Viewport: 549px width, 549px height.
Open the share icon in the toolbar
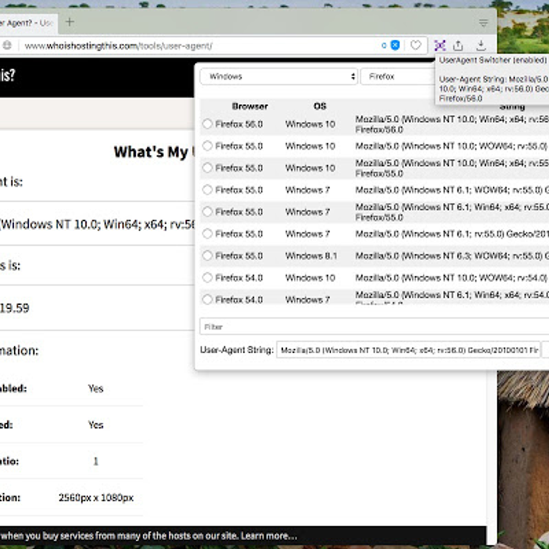coord(458,45)
